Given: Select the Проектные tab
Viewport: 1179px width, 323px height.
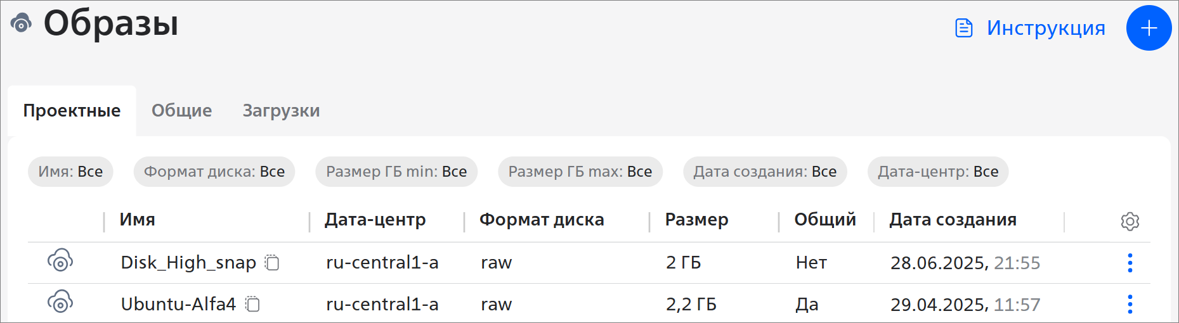Looking at the screenshot, I should pyautogui.click(x=72, y=110).
